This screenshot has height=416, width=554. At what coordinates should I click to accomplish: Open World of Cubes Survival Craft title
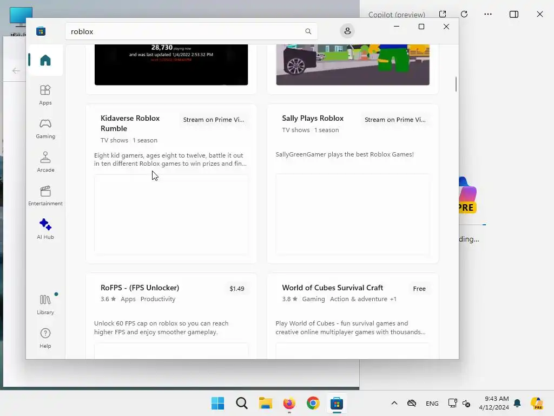pyautogui.click(x=333, y=288)
